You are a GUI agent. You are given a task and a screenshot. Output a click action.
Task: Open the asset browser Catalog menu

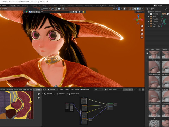(164, 49)
